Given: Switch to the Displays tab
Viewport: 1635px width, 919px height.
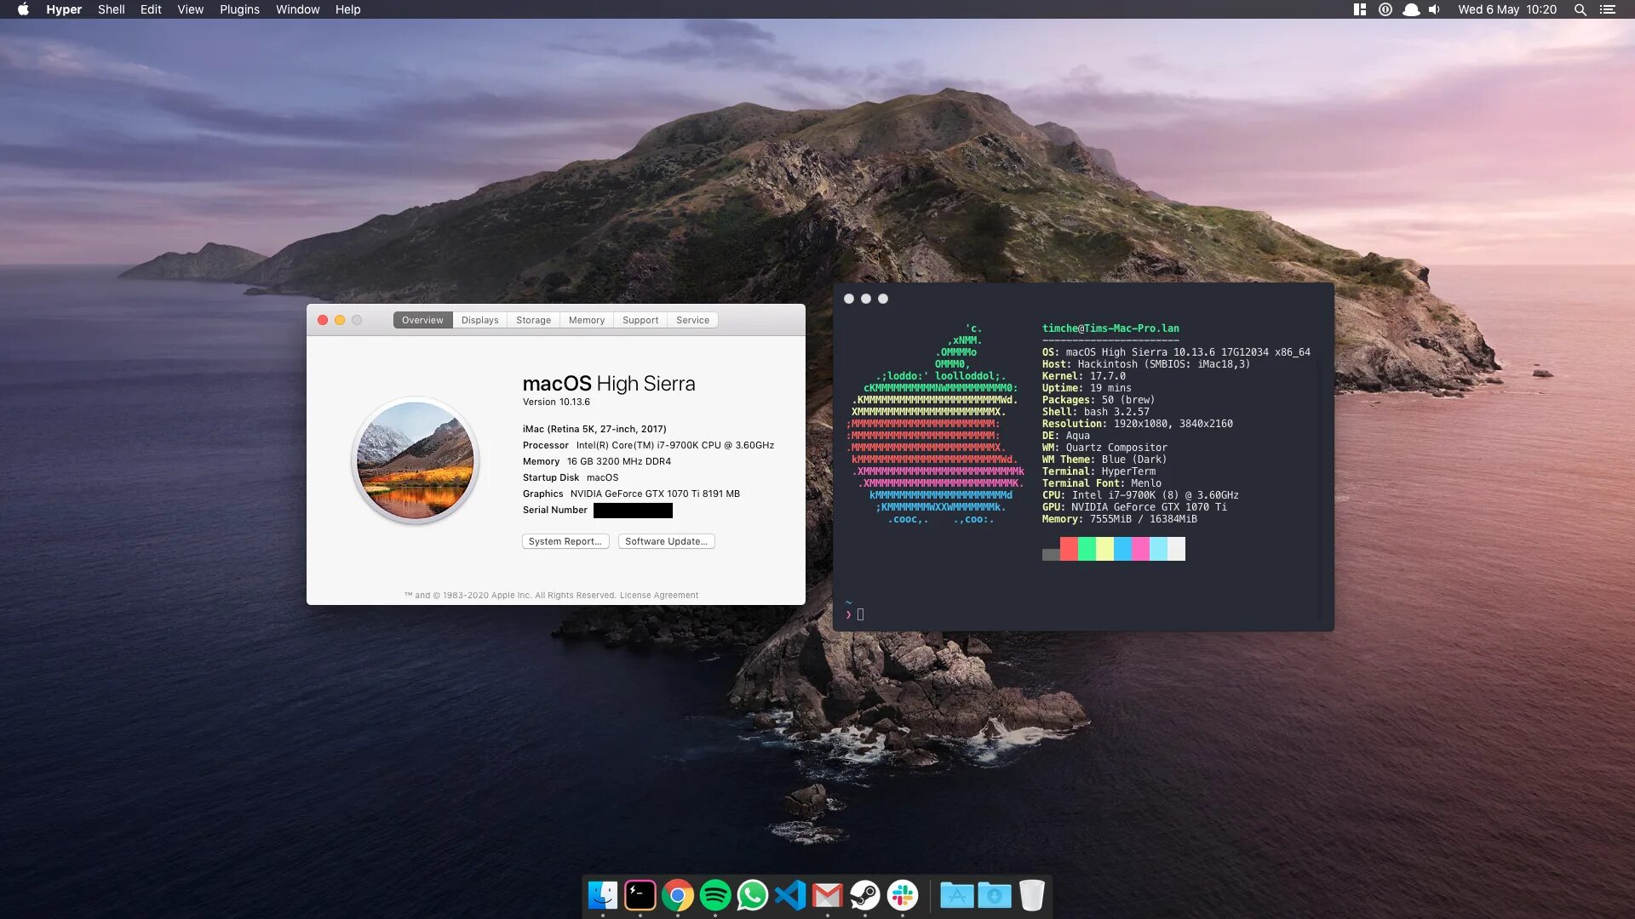Looking at the screenshot, I should click(479, 320).
